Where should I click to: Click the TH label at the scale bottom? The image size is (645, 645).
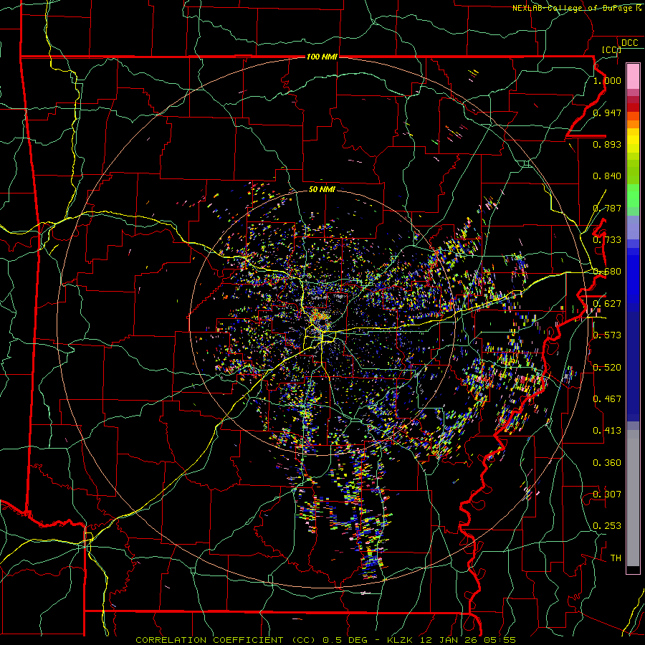[x=616, y=558]
